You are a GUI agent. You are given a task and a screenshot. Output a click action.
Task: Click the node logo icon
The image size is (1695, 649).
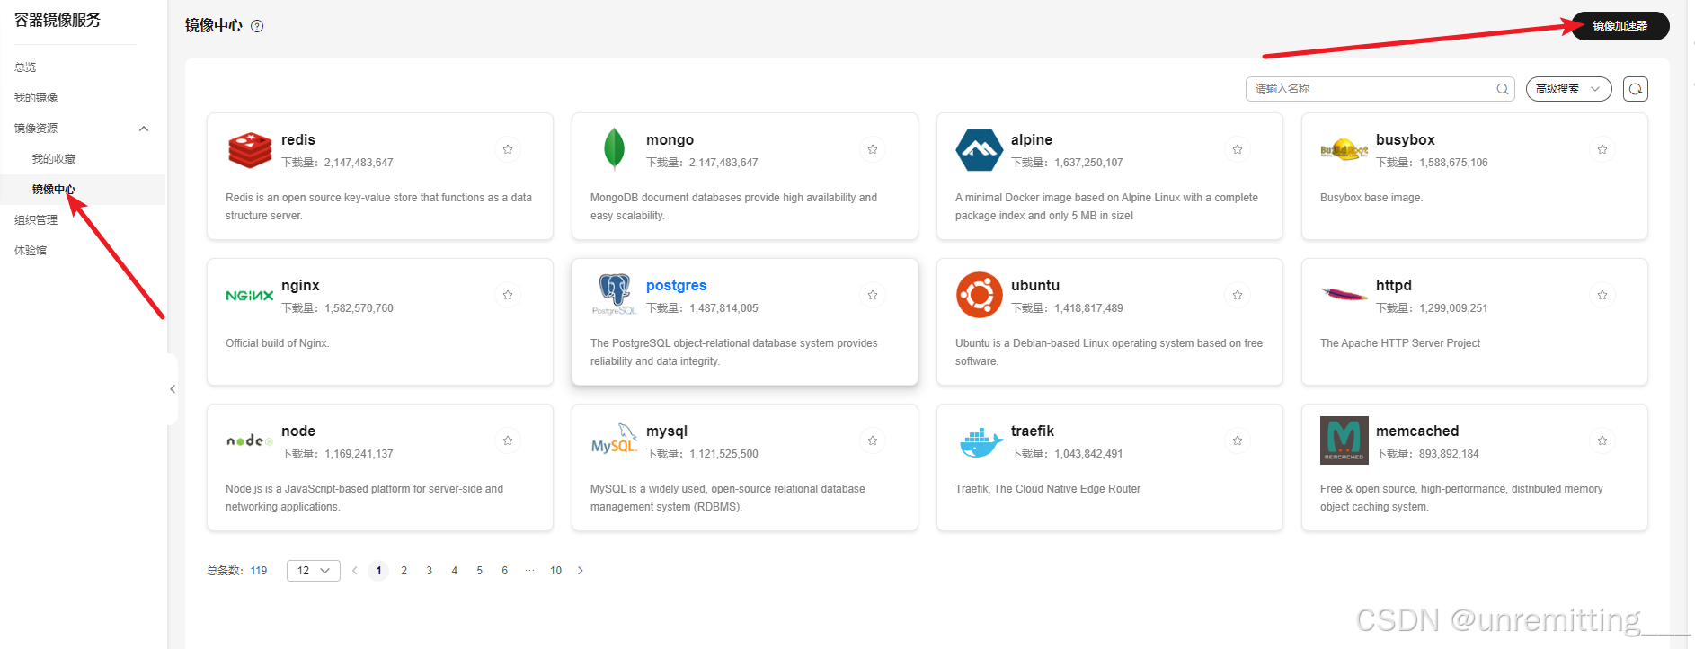coord(250,440)
